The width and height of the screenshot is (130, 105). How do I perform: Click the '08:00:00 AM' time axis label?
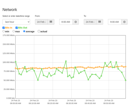point(16,103)
